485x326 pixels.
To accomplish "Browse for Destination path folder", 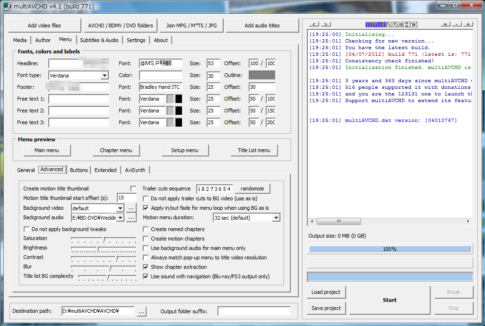I will [x=141, y=311].
